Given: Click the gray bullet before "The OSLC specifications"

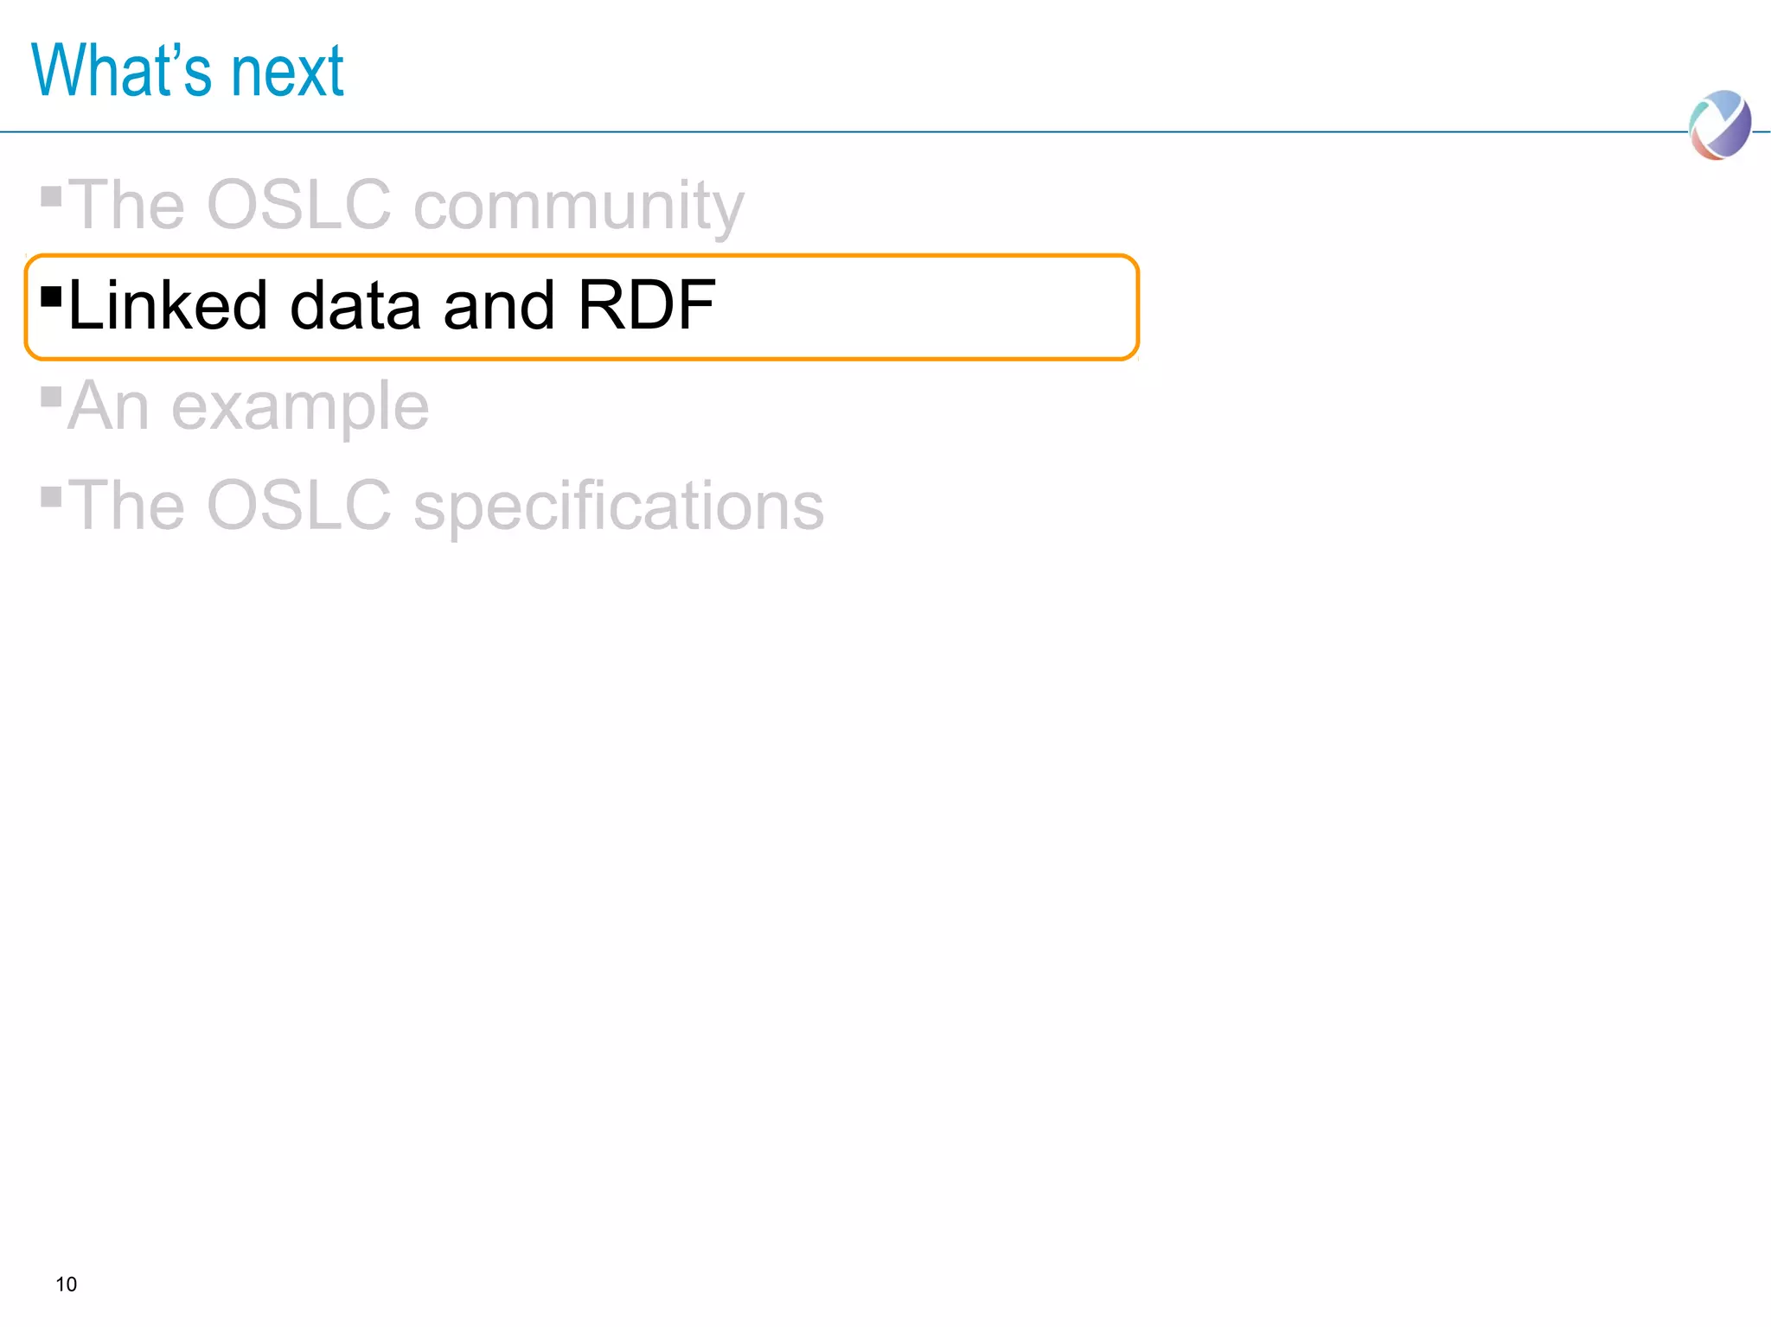Looking at the screenshot, I should (x=51, y=496).
